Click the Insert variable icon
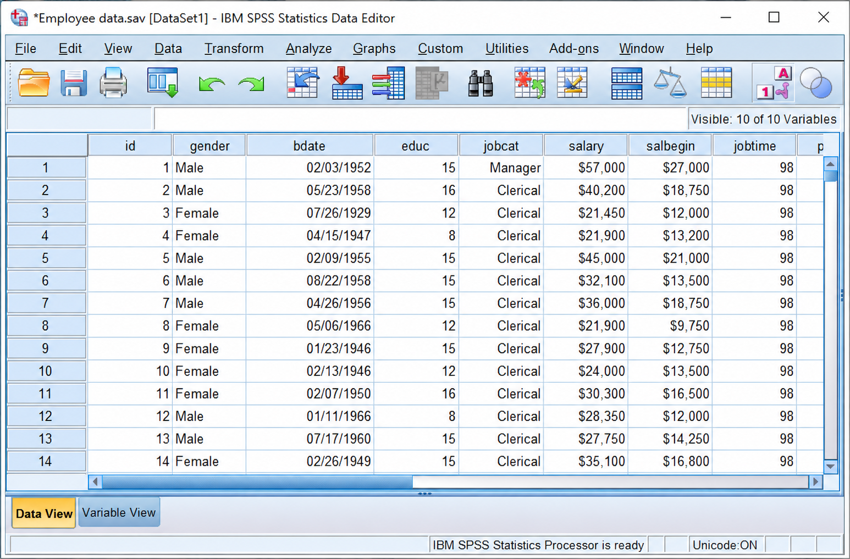 click(x=572, y=83)
